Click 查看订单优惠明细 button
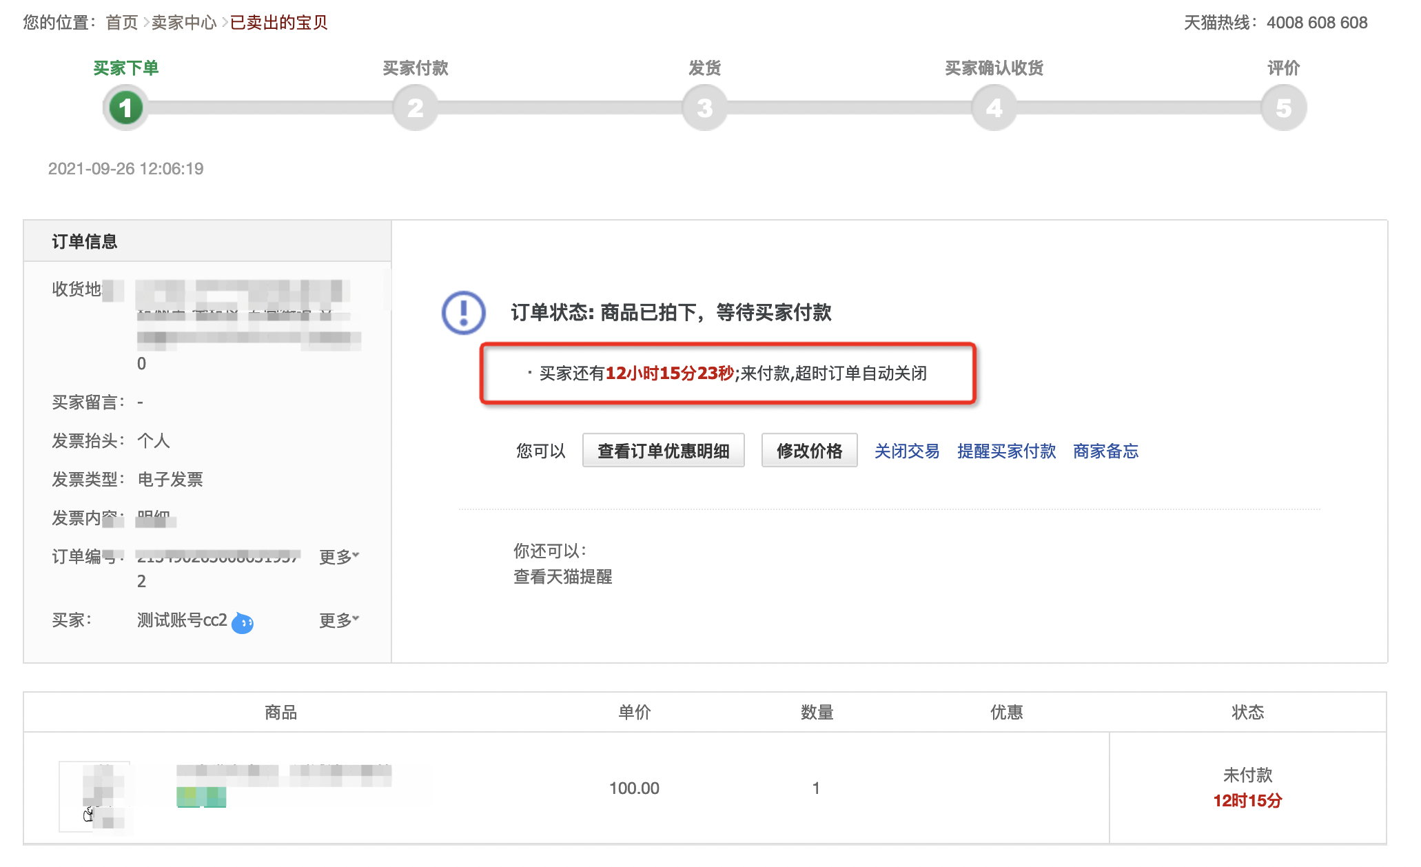1421x867 pixels. [x=663, y=450]
